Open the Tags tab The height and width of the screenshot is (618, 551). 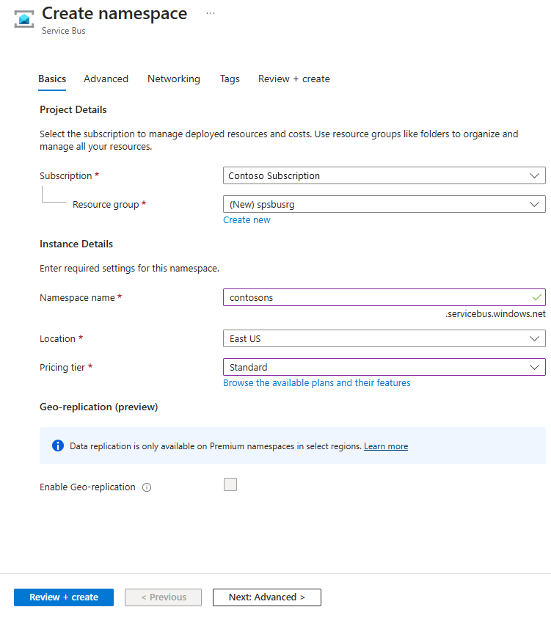point(230,79)
